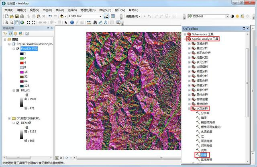
Task: Open a map document via folder icon
Action: [12, 16]
